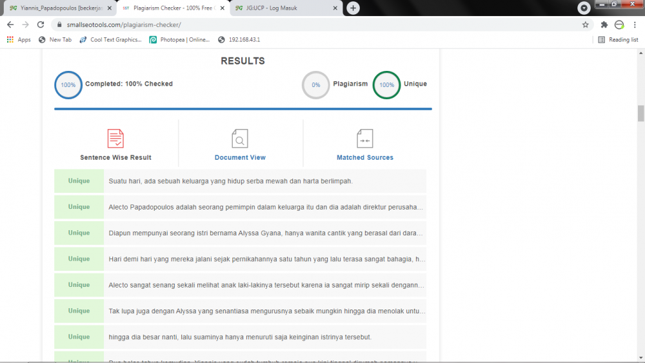Switch to Document View label

[x=240, y=157]
